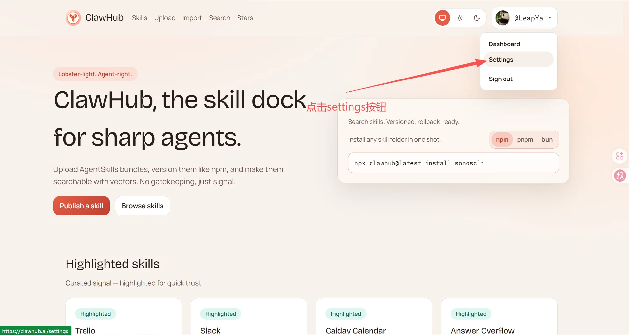
Task: Choose Sign out in the user menu
Action: click(501, 79)
